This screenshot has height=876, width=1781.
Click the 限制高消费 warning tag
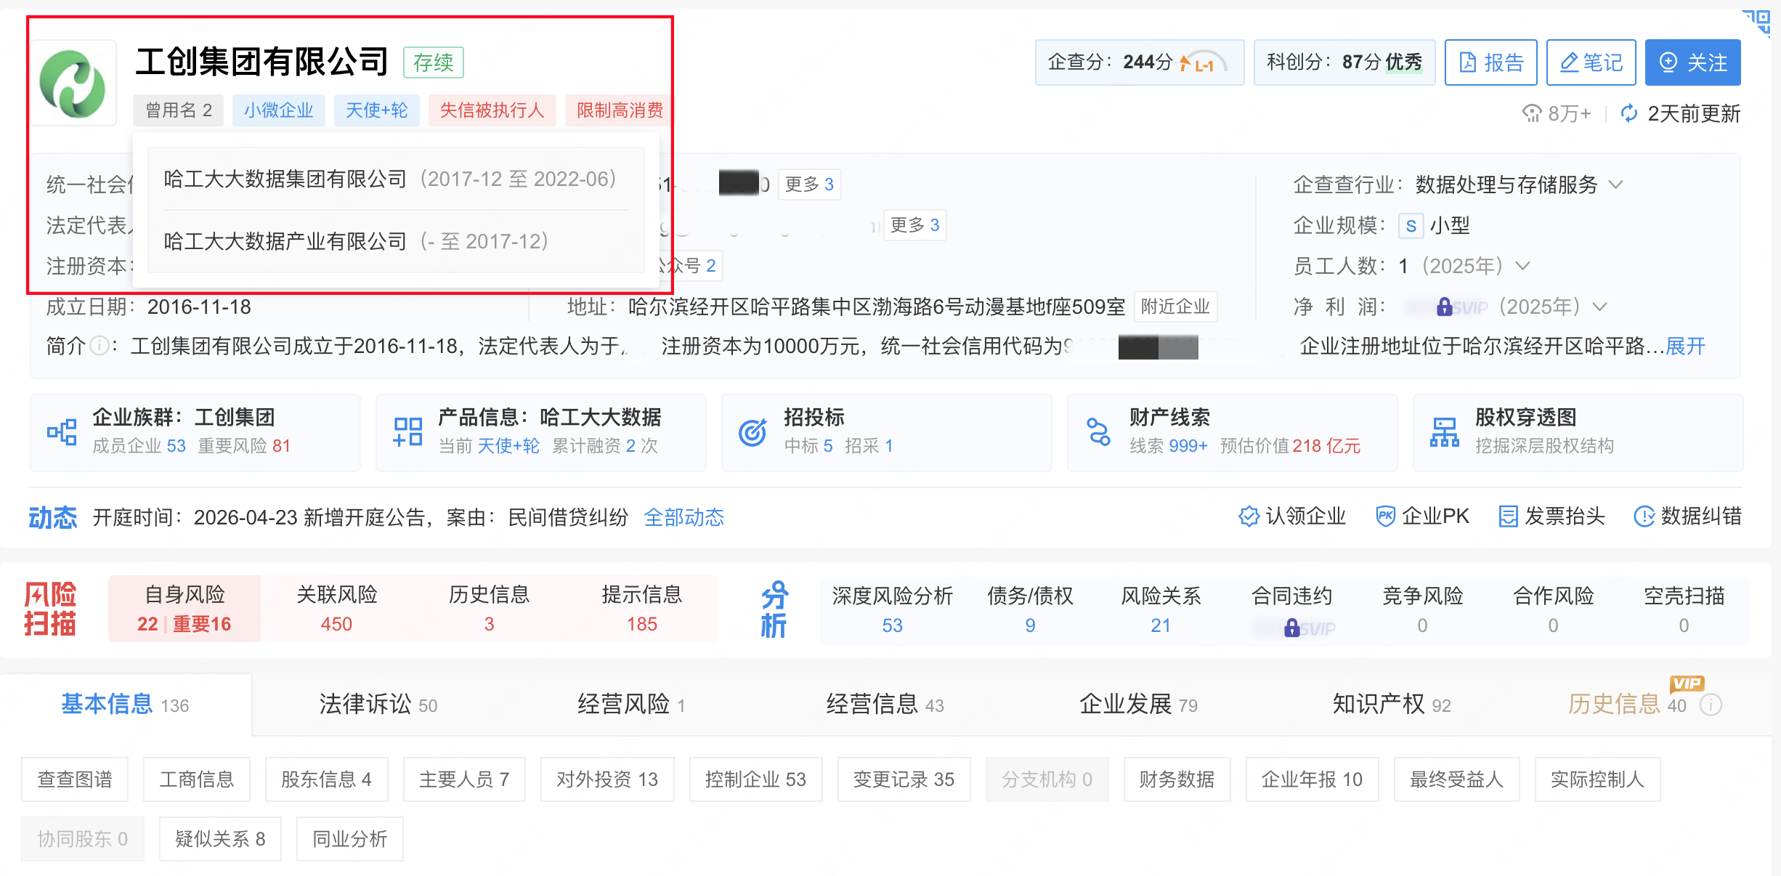click(619, 110)
